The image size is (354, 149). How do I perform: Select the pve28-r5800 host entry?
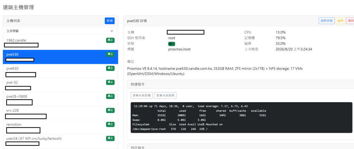point(60,99)
